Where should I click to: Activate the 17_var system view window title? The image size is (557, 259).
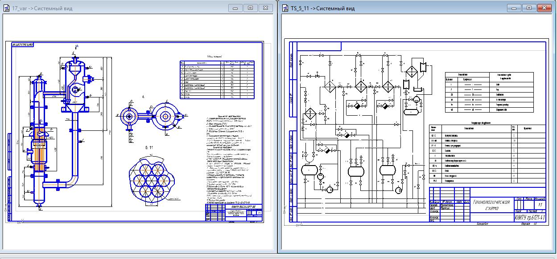tap(42, 8)
